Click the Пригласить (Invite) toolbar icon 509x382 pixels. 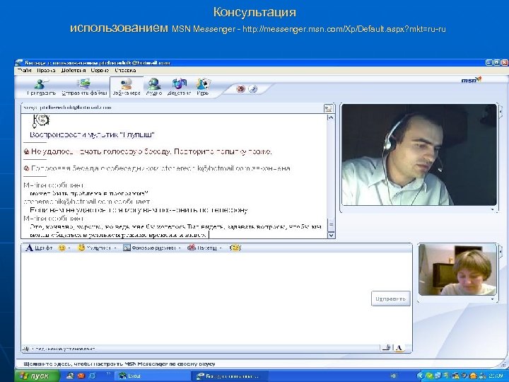tap(41, 88)
